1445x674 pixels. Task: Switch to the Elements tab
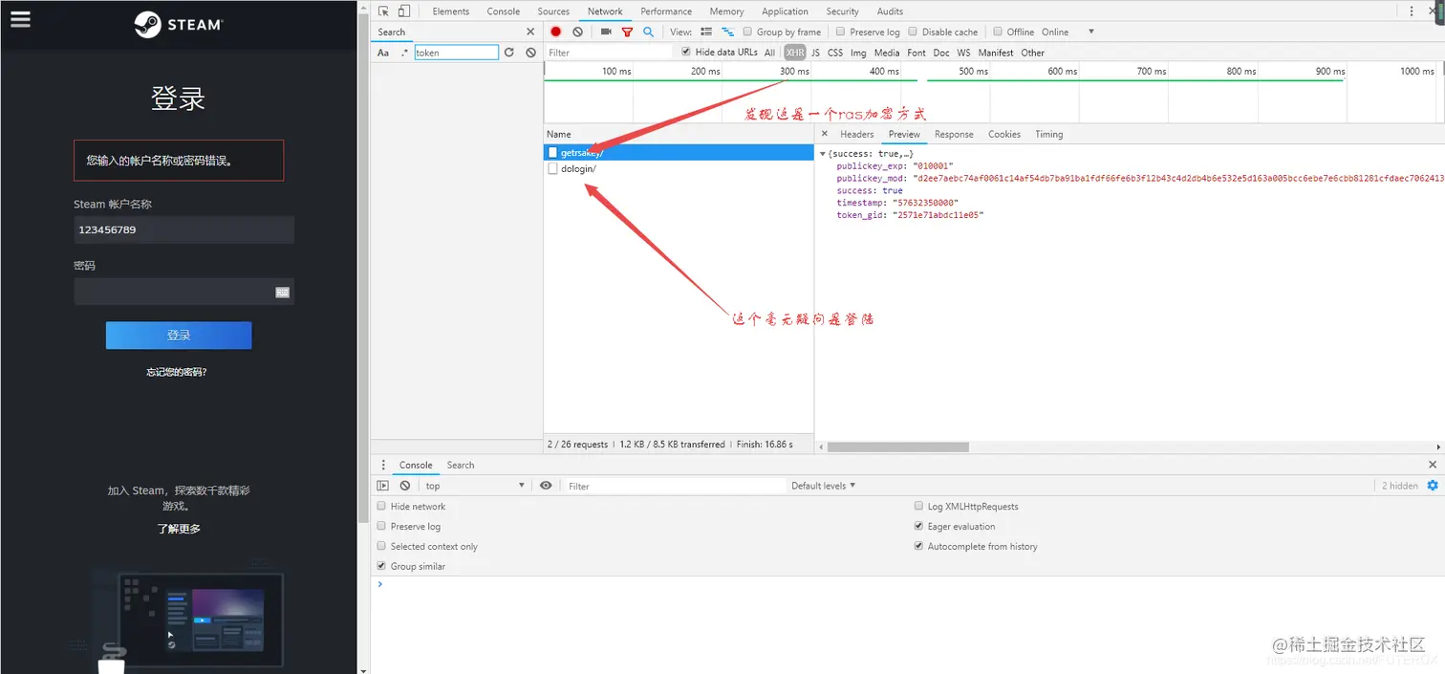(450, 11)
